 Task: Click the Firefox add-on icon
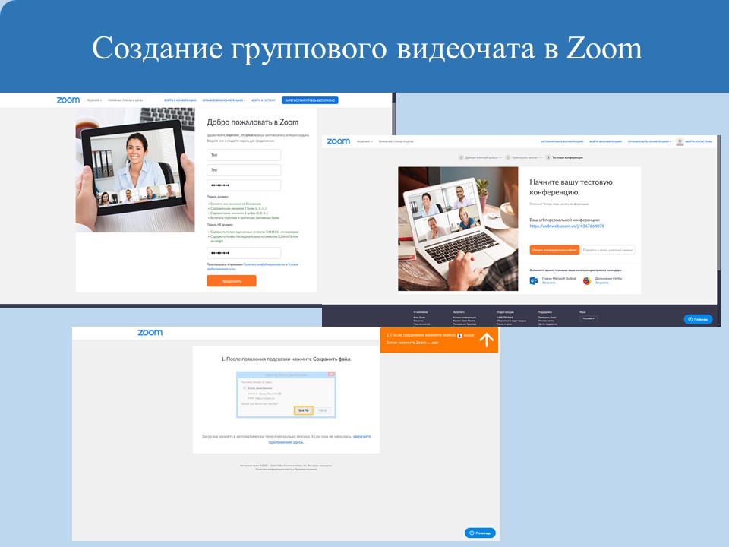tap(587, 280)
